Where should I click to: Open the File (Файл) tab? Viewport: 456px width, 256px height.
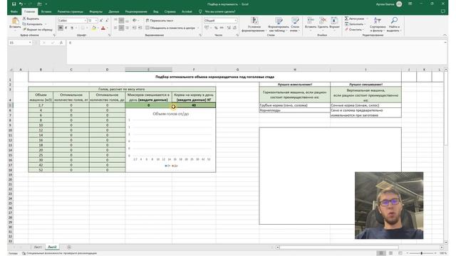pyautogui.click(x=14, y=11)
